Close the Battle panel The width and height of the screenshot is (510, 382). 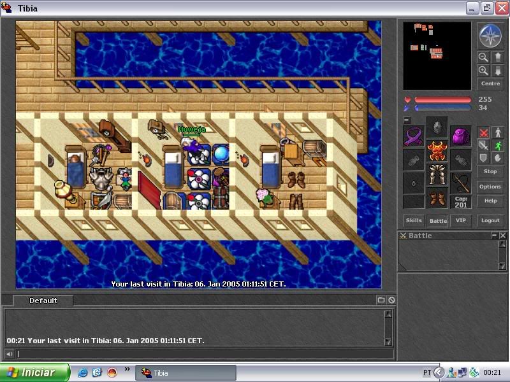(x=503, y=235)
